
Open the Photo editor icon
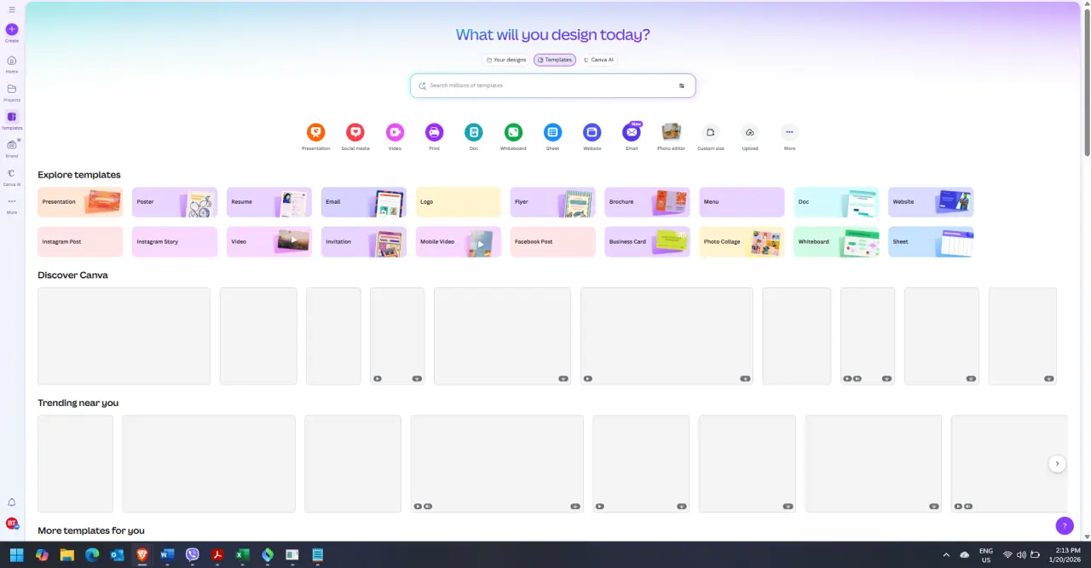(671, 132)
